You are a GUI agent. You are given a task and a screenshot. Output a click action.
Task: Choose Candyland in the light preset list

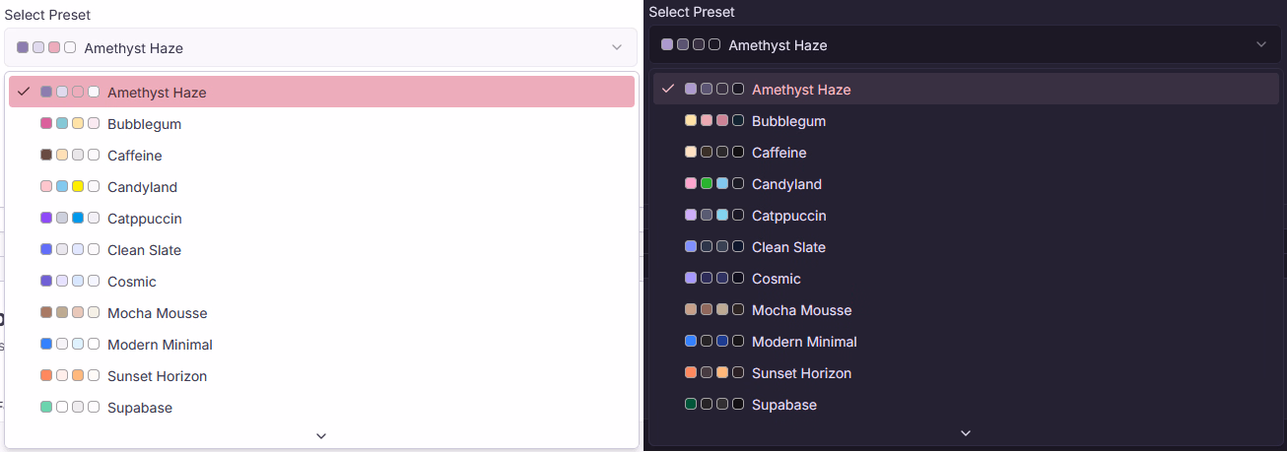click(x=321, y=187)
